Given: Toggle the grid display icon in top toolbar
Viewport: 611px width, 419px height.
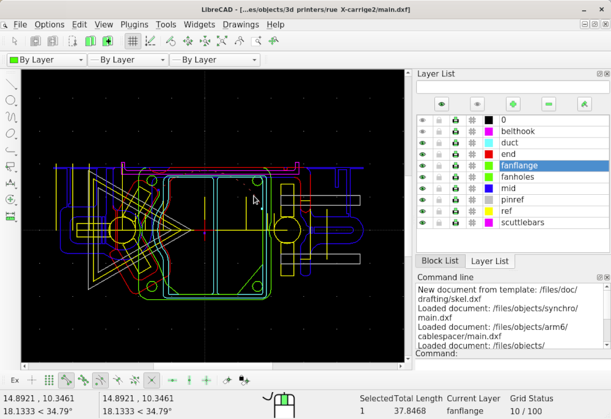Looking at the screenshot, I should coord(133,41).
